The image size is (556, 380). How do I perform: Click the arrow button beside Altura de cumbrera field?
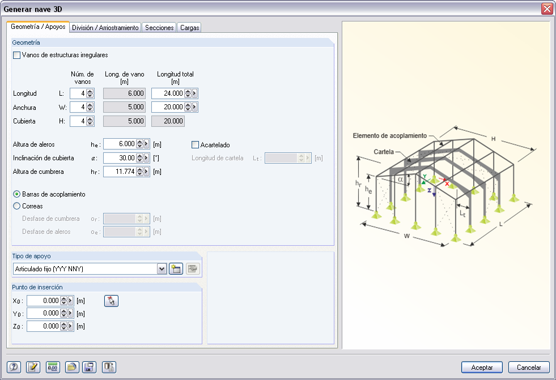[x=146, y=172]
